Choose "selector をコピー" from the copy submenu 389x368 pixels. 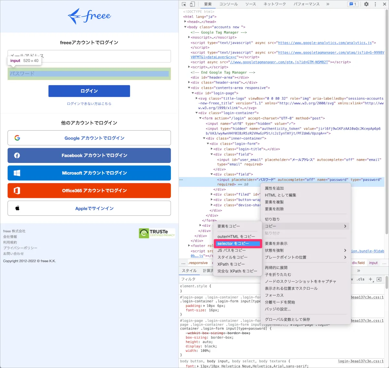(237, 244)
